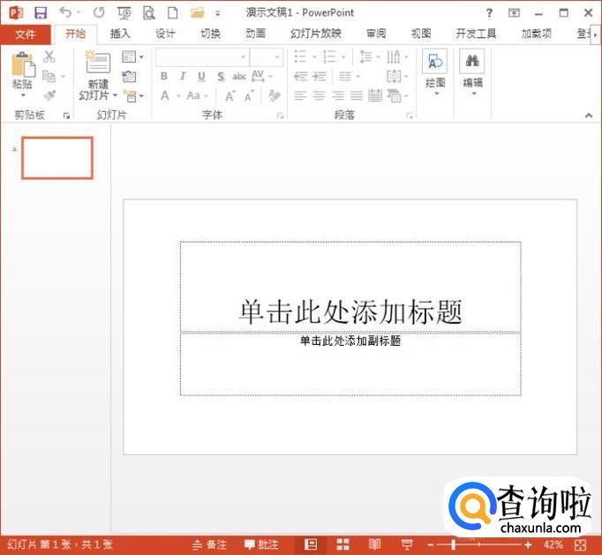Expand the New Slide dropdown arrow
This screenshot has height=555, width=602.
tap(115, 95)
